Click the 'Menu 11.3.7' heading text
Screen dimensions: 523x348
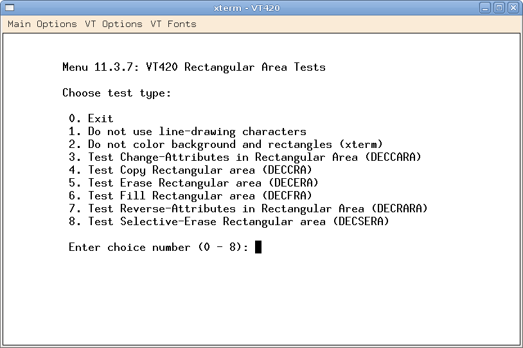193,67
